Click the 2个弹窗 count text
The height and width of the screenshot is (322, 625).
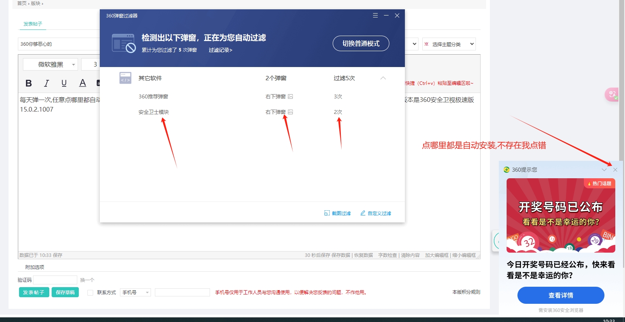click(x=276, y=78)
